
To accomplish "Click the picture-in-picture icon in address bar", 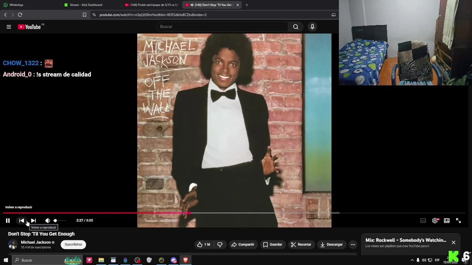I will coord(334,15).
